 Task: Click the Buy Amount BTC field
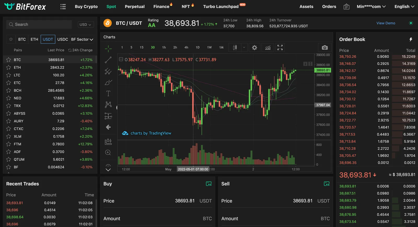pyautogui.click(x=158, y=219)
